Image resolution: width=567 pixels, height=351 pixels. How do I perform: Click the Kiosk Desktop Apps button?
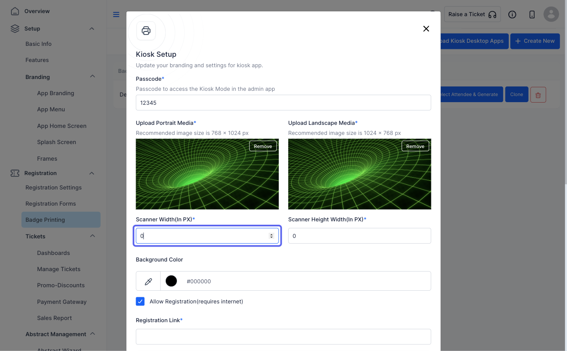click(474, 41)
